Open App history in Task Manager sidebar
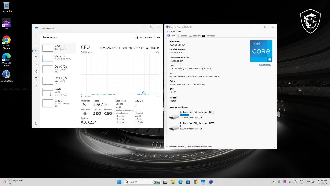 pyautogui.click(x=36, y=58)
